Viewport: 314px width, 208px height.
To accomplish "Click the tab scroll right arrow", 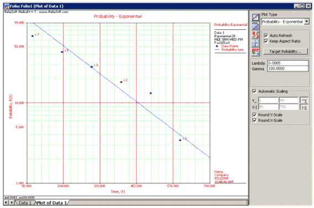I will [x=12, y=202].
